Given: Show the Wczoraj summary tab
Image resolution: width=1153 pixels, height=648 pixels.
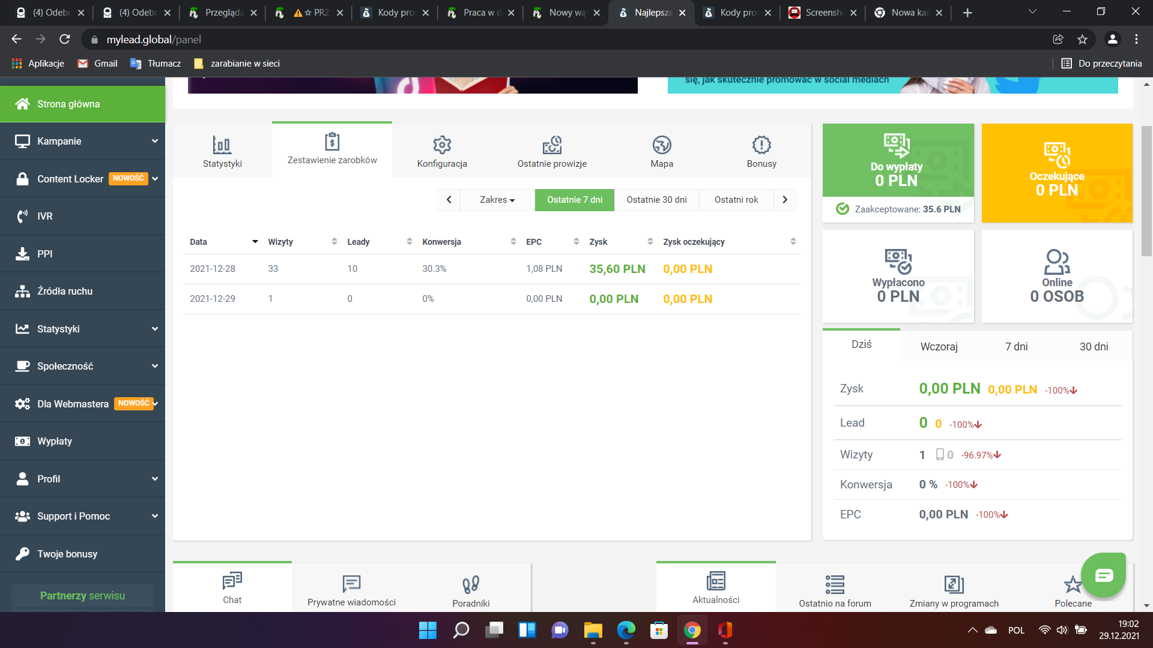Looking at the screenshot, I should [939, 347].
